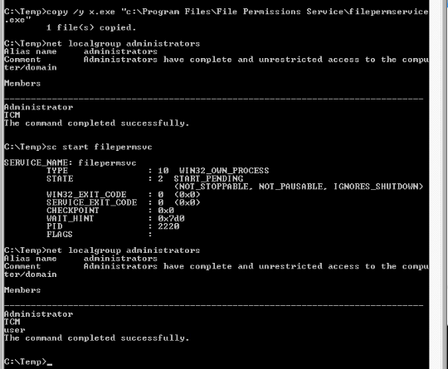Click the WIN32_EXIT_CODE label

(86, 195)
